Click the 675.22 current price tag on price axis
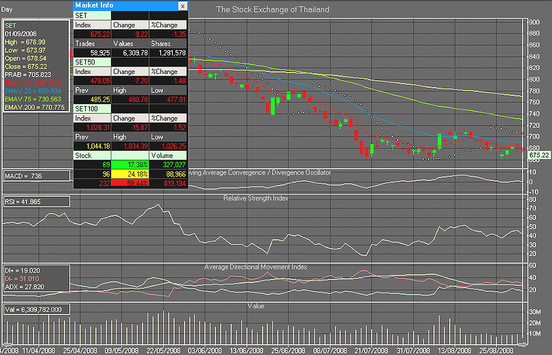Viewport: 552px width, 355px height. point(539,155)
